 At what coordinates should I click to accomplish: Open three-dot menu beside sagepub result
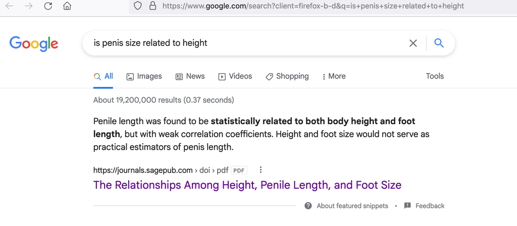261,170
